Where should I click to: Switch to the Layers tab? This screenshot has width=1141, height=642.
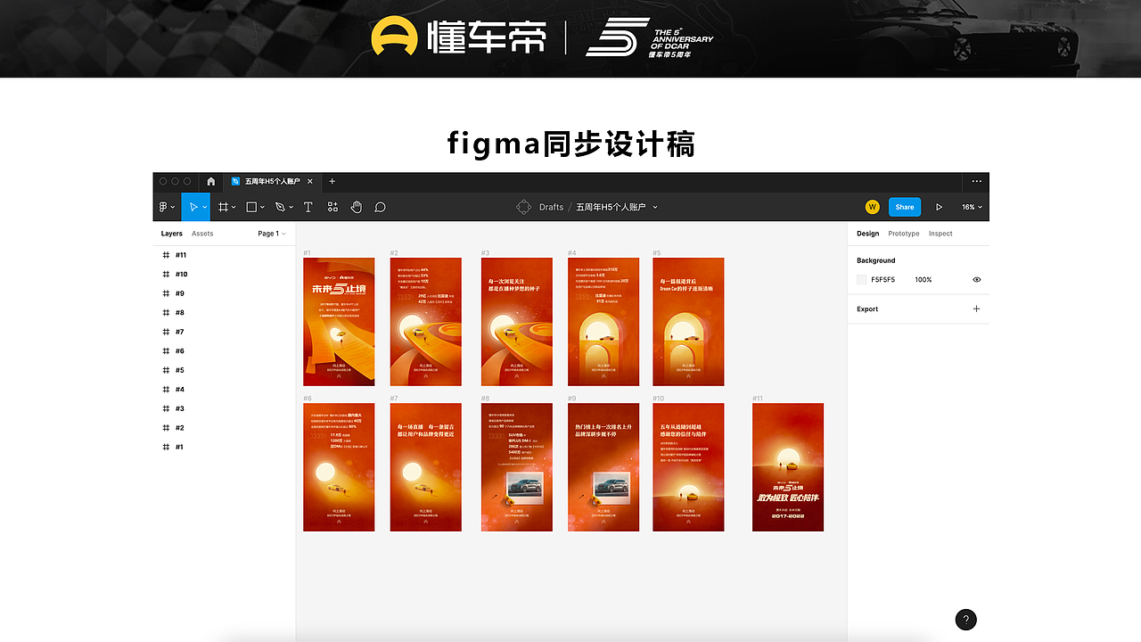(x=172, y=234)
